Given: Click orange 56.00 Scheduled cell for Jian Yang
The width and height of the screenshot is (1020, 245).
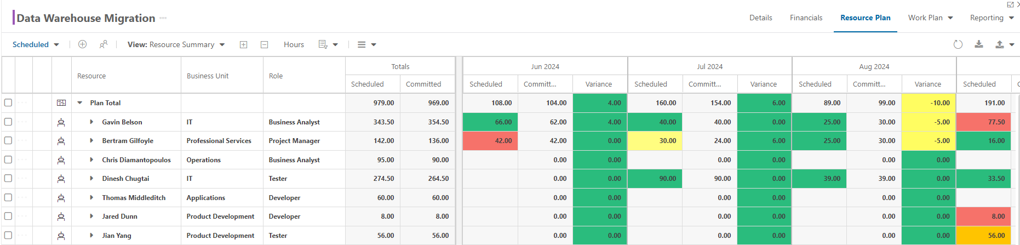Looking at the screenshot, I should 983,236.
